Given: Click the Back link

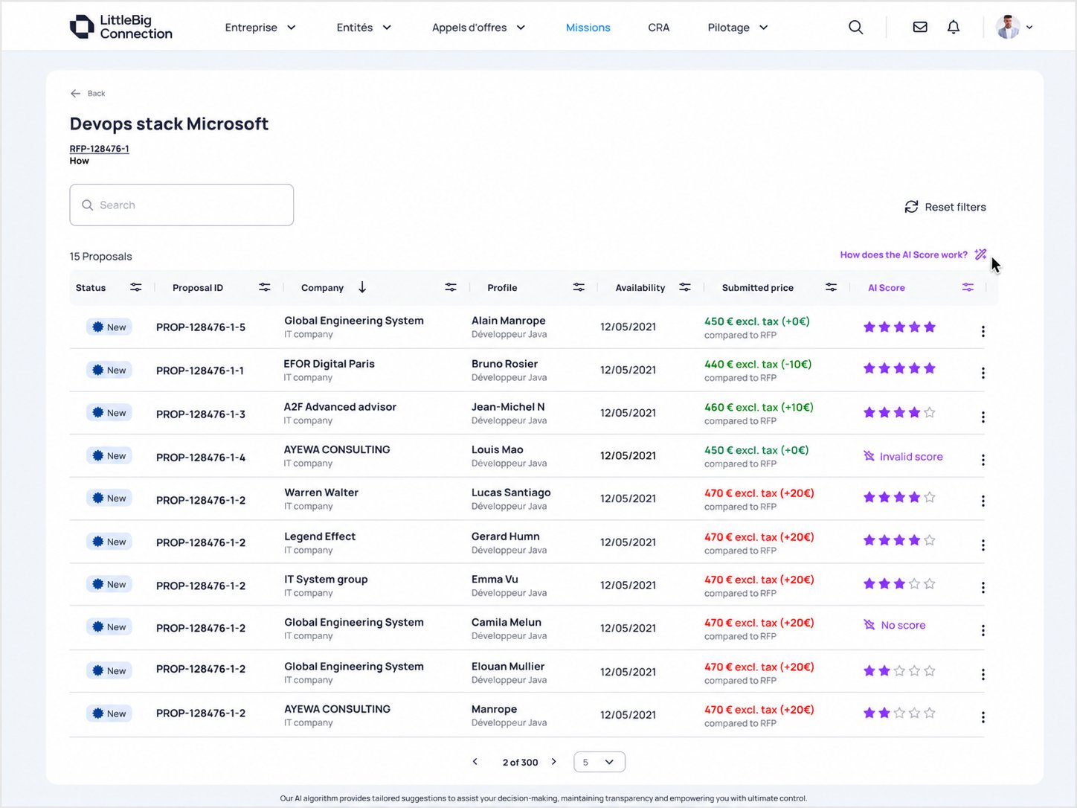Looking at the screenshot, I should (x=88, y=93).
